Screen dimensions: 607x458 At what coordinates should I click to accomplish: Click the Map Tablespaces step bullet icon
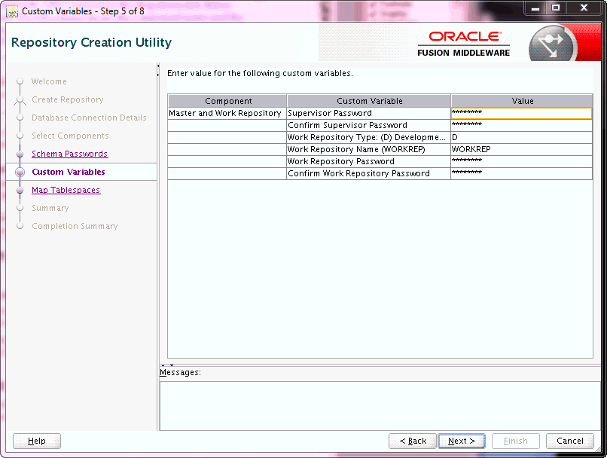click(20, 191)
